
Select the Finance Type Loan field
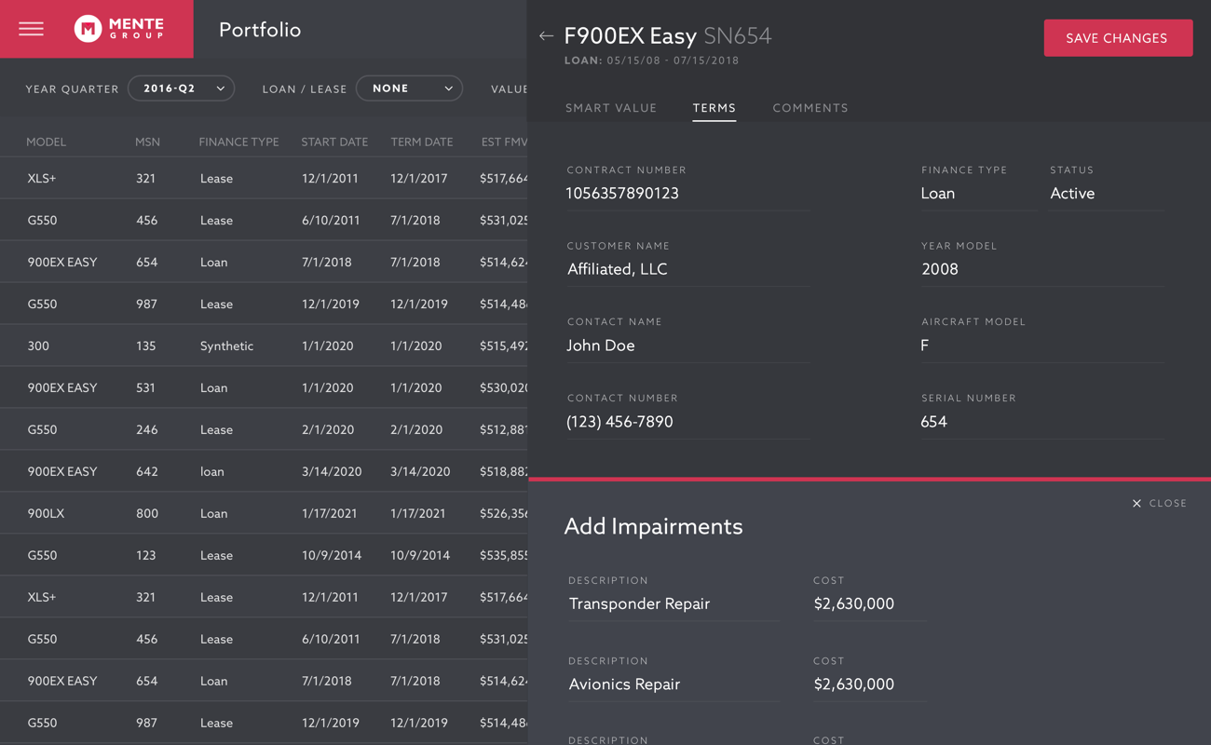tap(976, 194)
